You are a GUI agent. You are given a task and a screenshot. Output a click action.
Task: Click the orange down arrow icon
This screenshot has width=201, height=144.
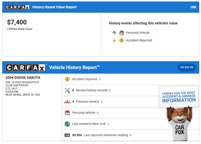[114, 40]
